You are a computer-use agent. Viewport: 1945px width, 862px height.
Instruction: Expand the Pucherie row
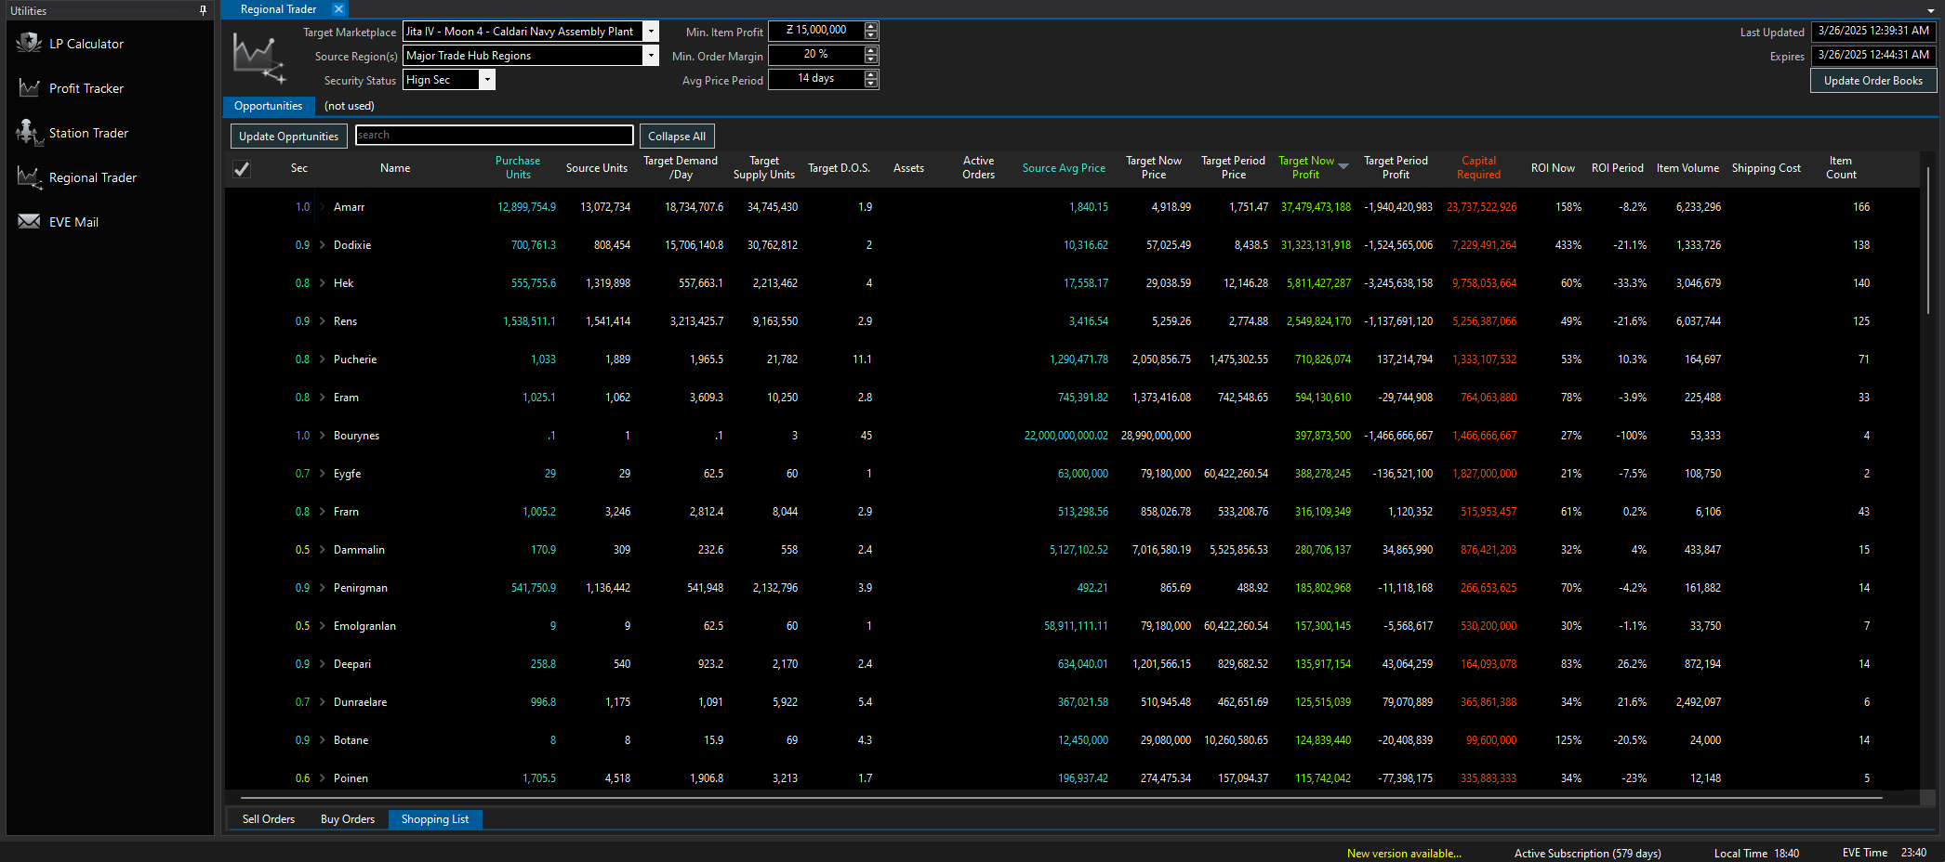323,359
